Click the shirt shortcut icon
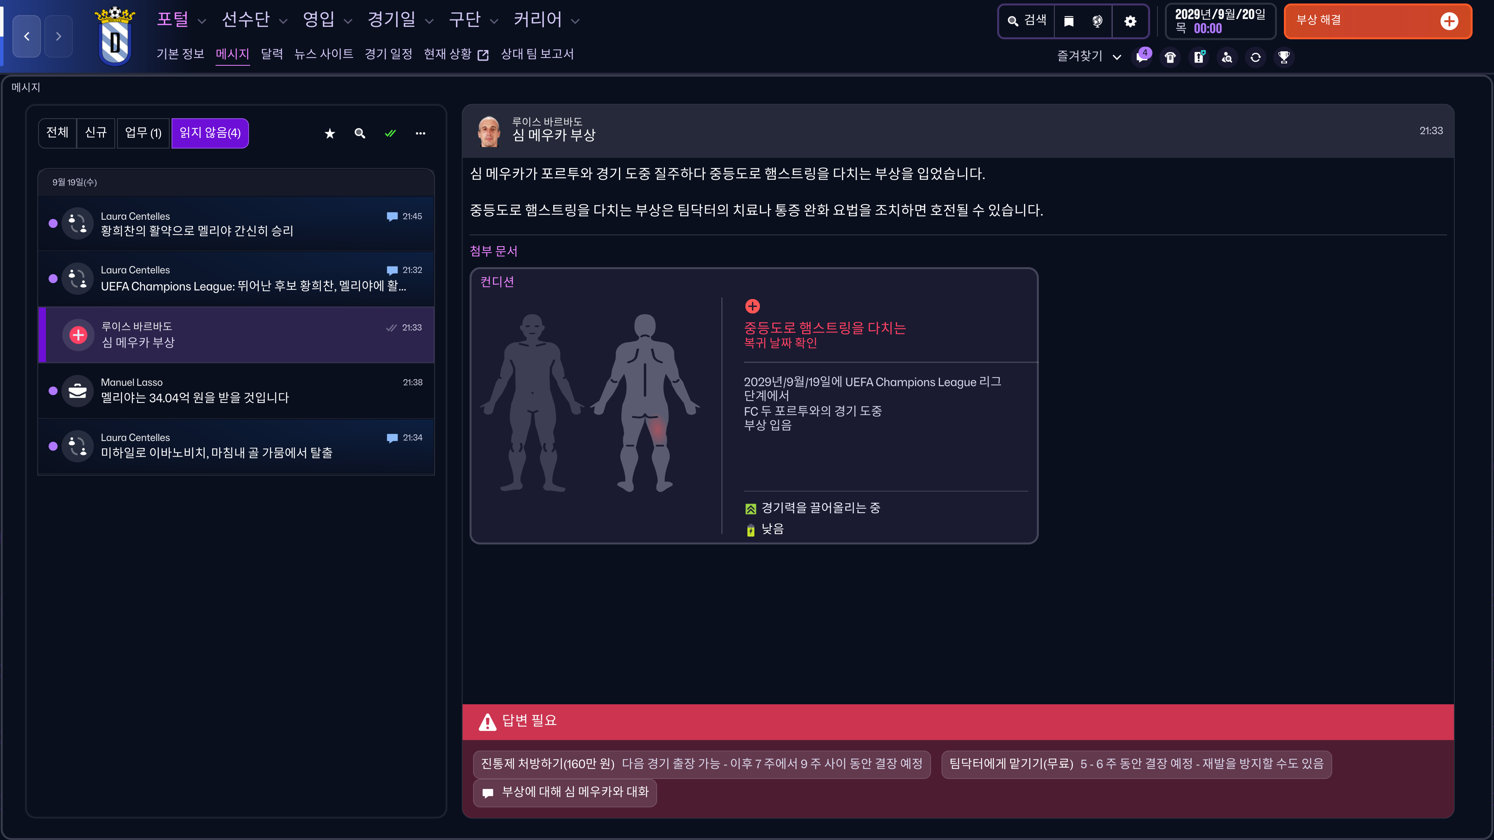Viewport: 1494px width, 840px height. (x=1170, y=58)
